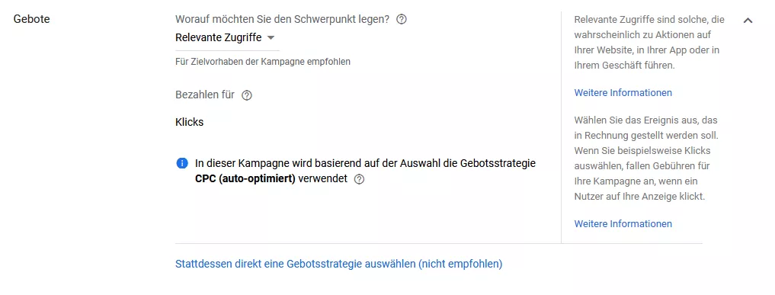Click the Relevante Zugriffe sind solche help paragraph

point(649,43)
